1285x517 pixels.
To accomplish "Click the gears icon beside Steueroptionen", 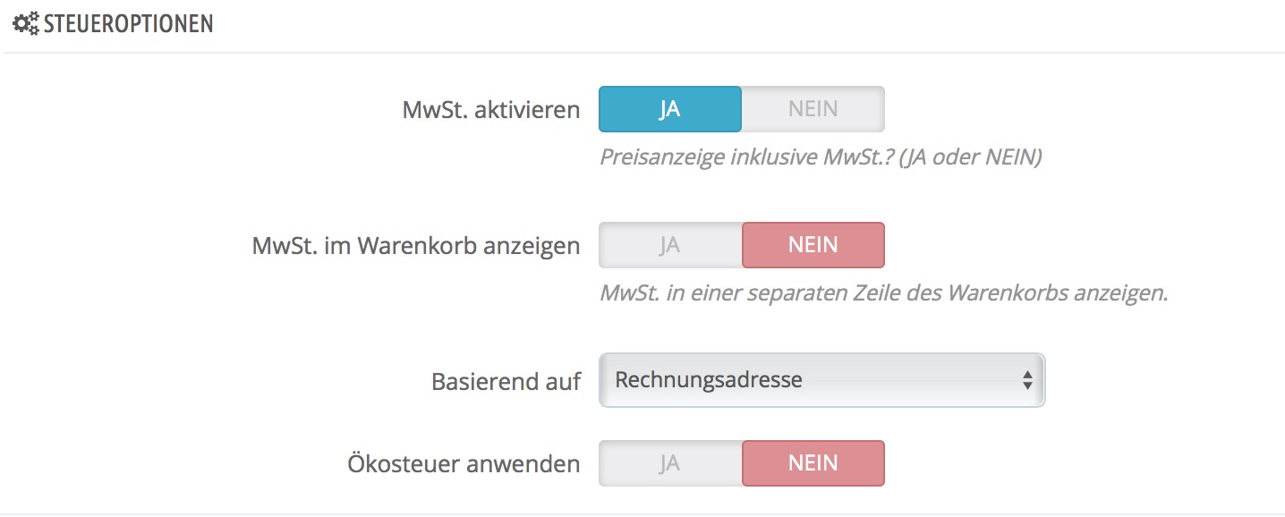I will point(25,23).
